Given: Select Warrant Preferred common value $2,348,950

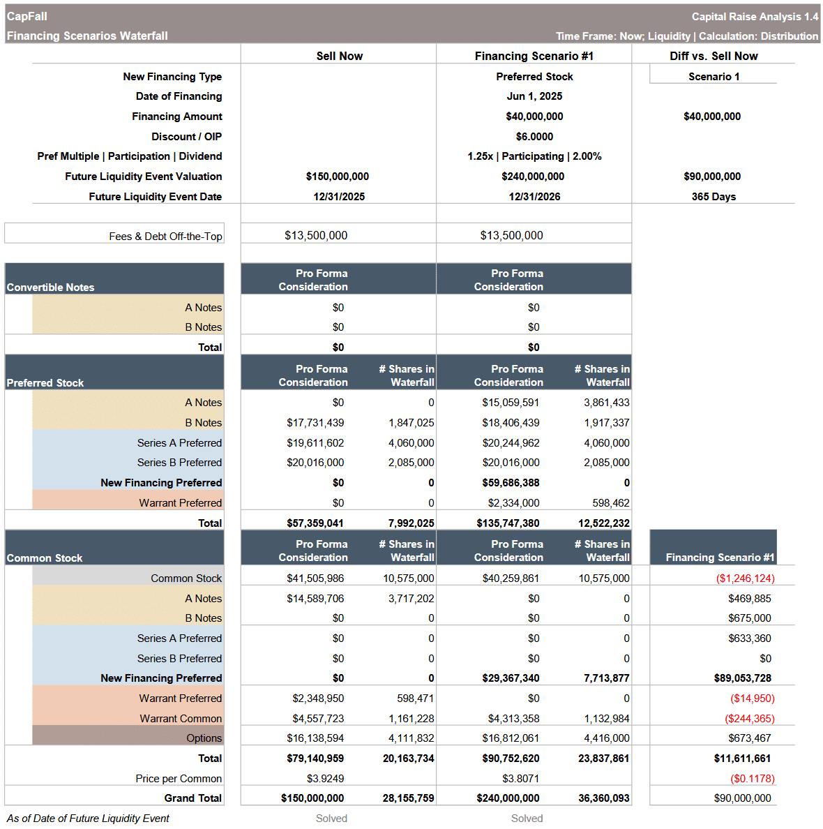Looking at the screenshot, I should click(317, 699).
